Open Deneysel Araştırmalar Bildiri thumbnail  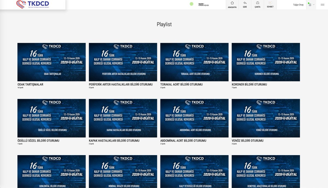pos(266,172)
